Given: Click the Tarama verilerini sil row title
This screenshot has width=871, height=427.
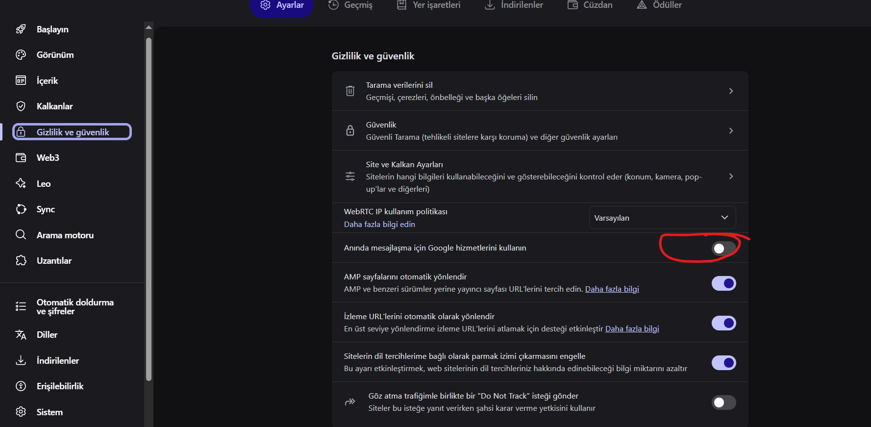Looking at the screenshot, I should click(x=399, y=85).
